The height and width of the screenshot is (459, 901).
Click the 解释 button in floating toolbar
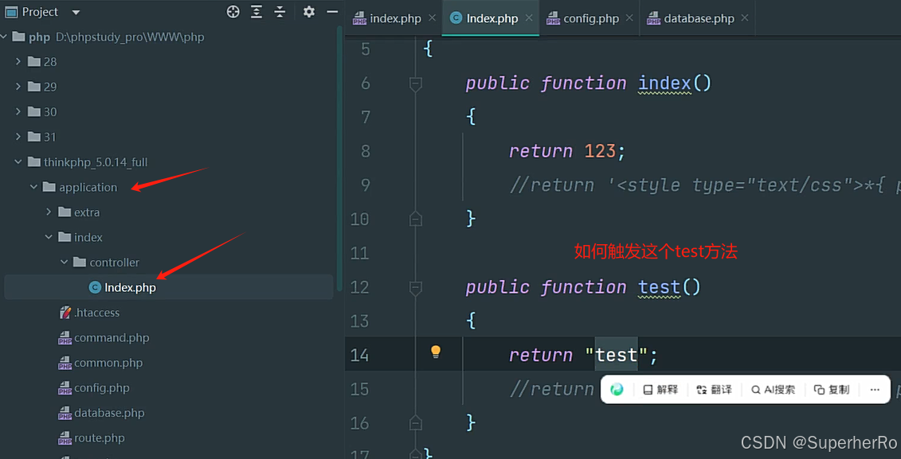660,390
